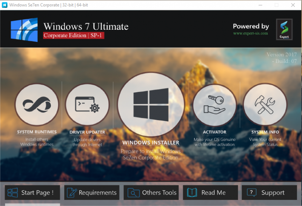Click the app icon in title bar
The width and height of the screenshot is (302, 206).
coord(5,5)
